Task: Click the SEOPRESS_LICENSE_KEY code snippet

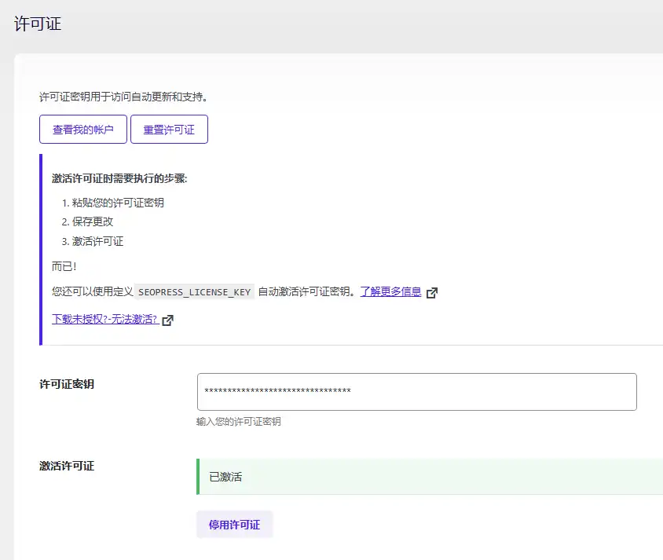Action: 193,291
